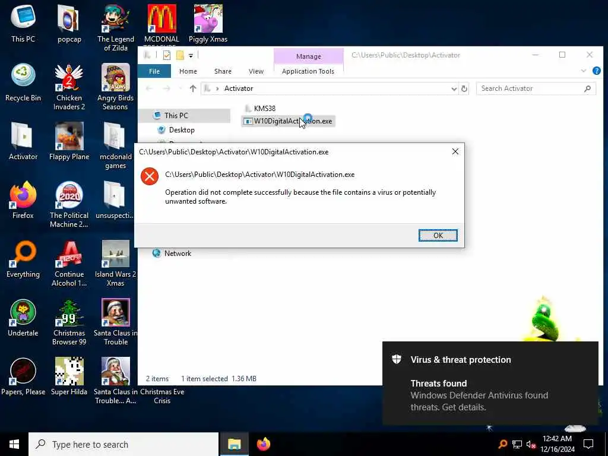Open the Threats found notification
Screen dimensions: 608x456
(490, 383)
